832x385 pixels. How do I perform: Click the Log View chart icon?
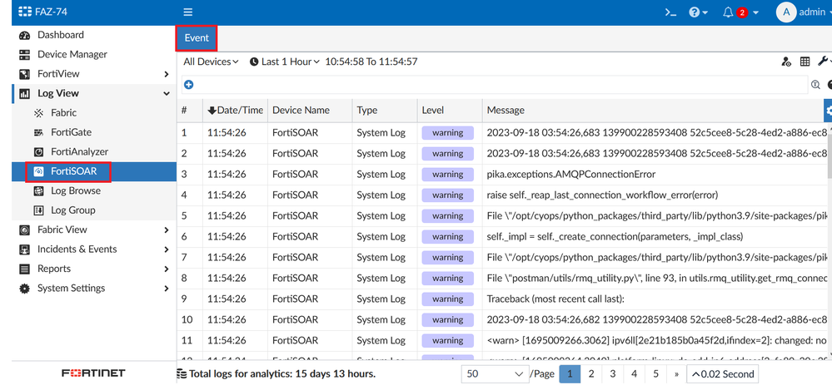pos(24,94)
